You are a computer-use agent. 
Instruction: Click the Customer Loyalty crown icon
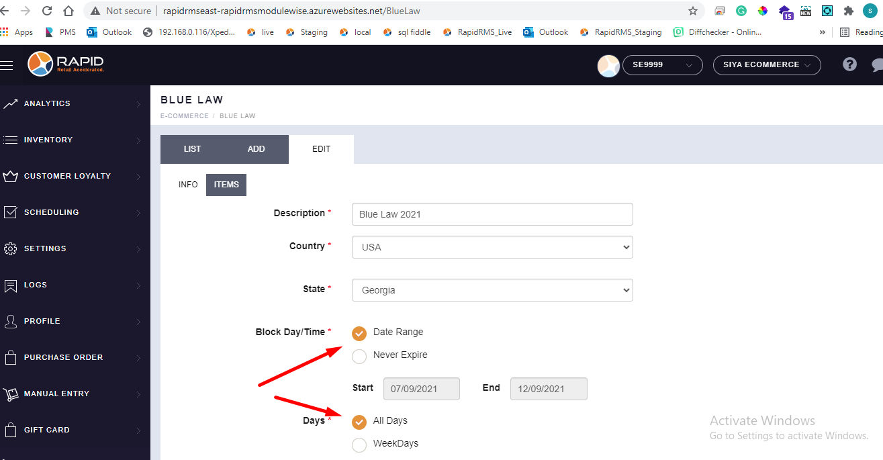(x=10, y=177)
